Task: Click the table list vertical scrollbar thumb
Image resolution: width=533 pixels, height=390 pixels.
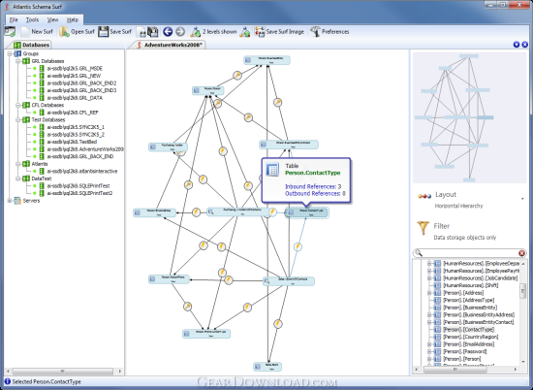Action: point(522,291)
